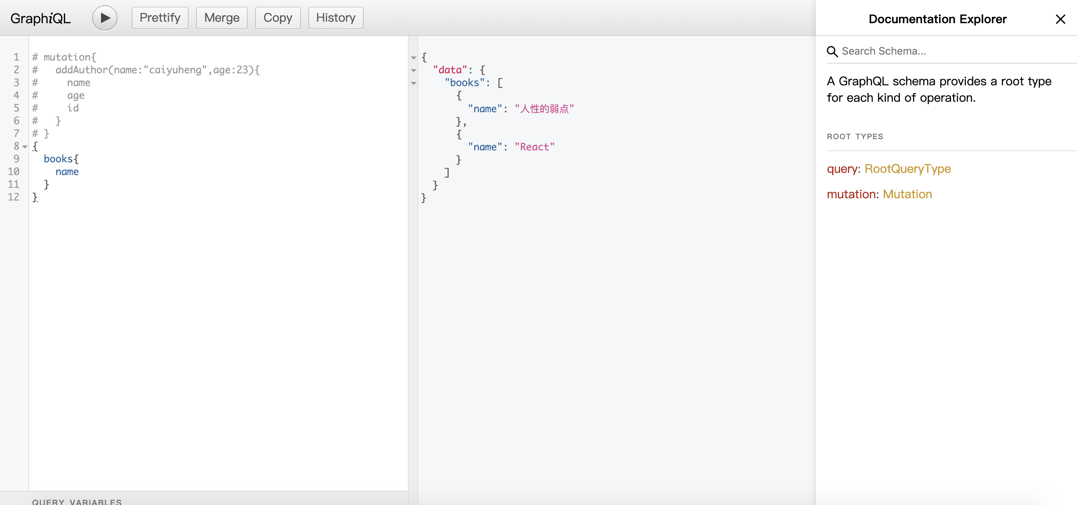Collapse the root result object fold arrow
Image resolution: width=1077 pixels, height=505 pixels.
coord(414,58)
